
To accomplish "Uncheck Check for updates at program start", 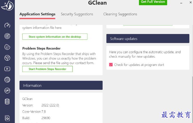I will [x=111, y=65].
